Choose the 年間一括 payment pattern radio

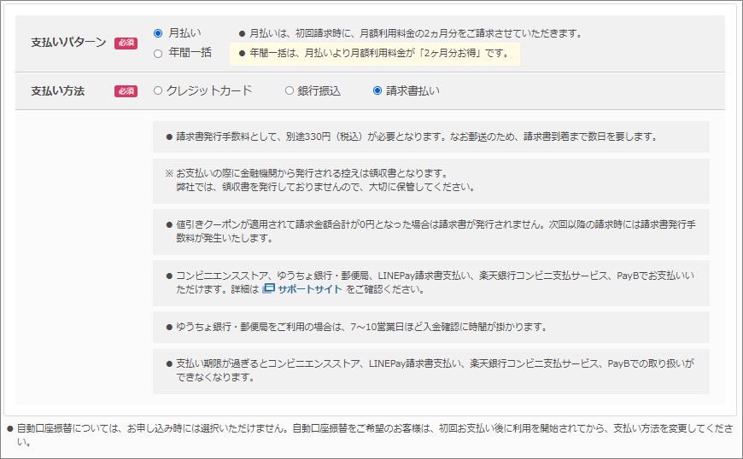[x=158, y=54]
